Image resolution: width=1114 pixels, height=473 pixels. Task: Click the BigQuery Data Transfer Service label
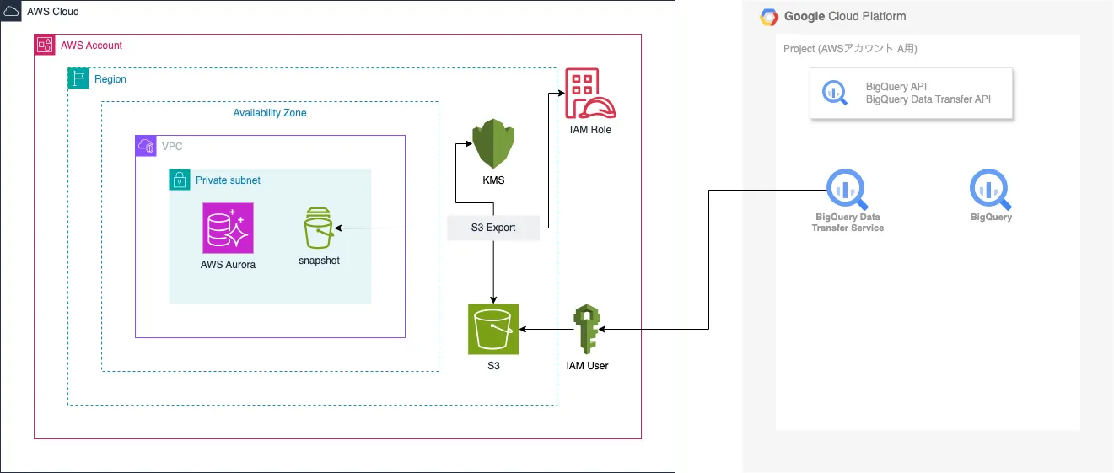(848, 223)
